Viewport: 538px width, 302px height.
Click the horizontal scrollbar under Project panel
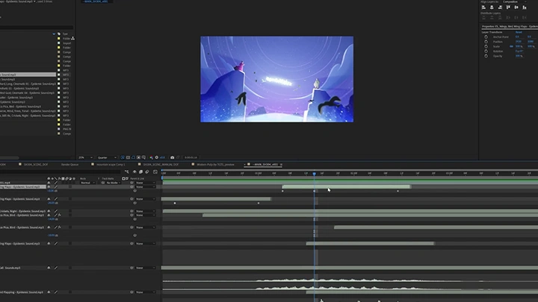pyautogui.click(x=9, y=158)
